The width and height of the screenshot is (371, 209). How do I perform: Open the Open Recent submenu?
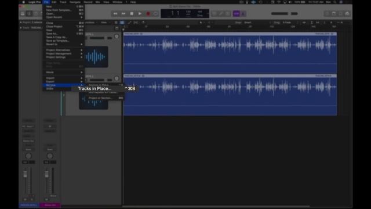tap(64, 17)
